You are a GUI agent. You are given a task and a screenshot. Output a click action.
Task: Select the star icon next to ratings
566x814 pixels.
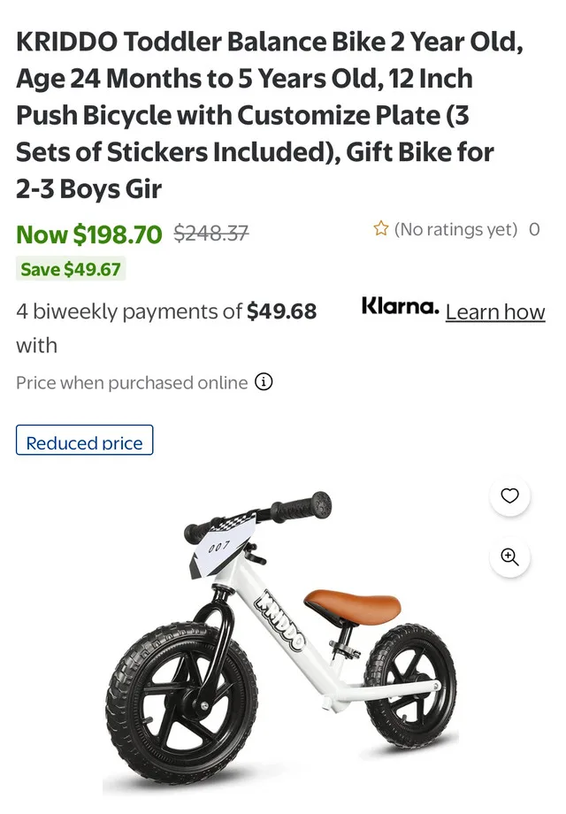380,228
